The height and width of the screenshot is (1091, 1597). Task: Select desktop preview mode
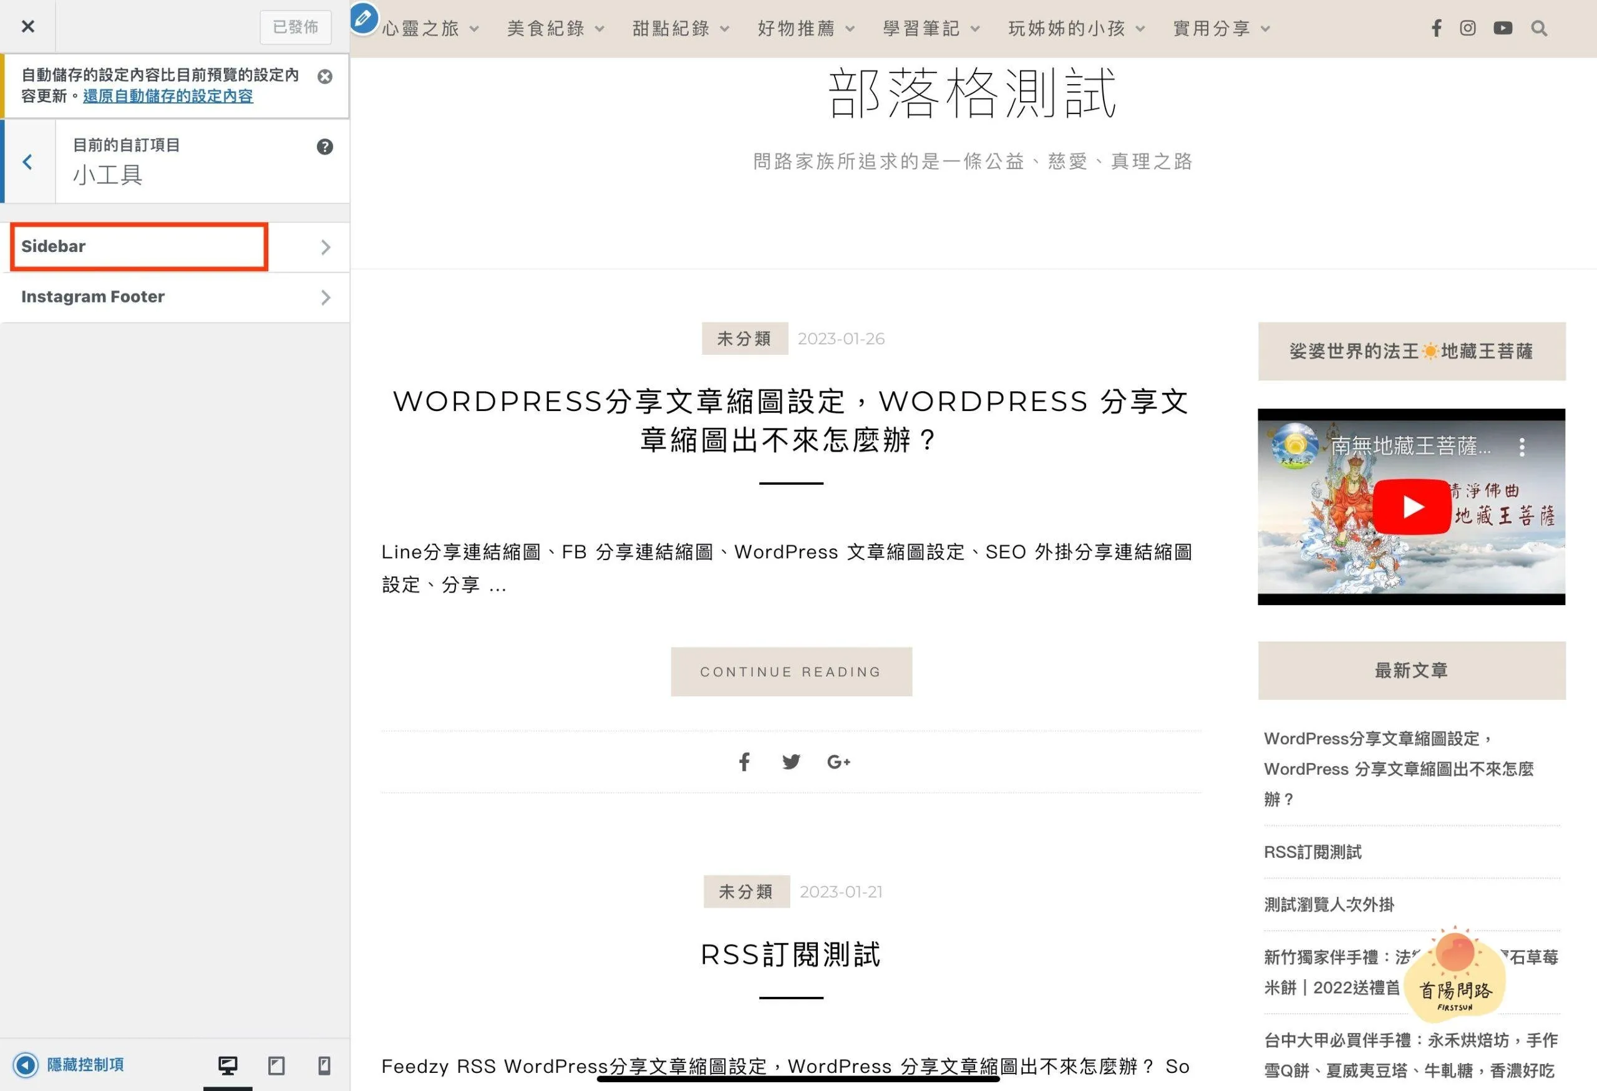coord(228,1065)
